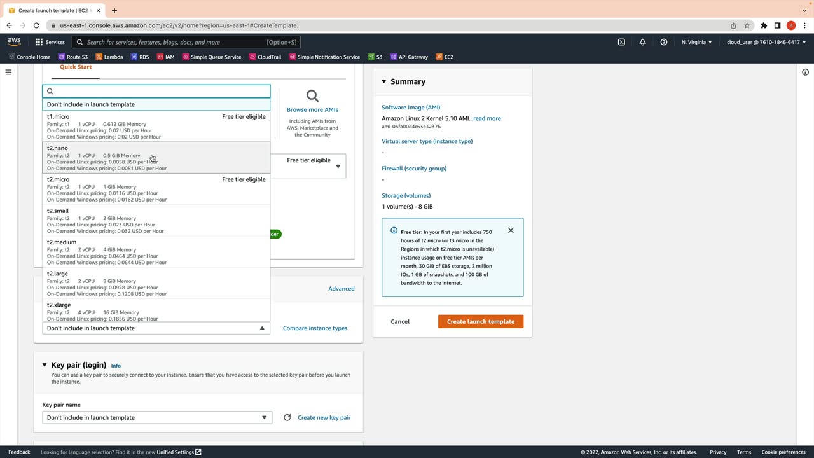Refresh the key pair list
The width and height of the screenshot is (814, 458).
[287, 417]
